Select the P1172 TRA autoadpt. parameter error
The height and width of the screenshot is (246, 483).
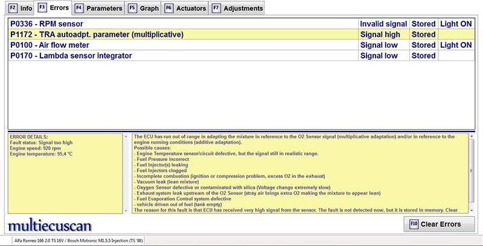click(181, 34)
